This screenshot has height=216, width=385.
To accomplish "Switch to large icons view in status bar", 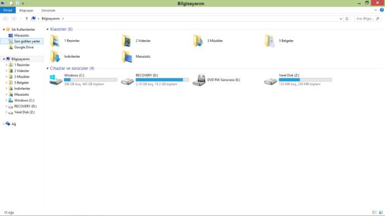I will click(381, 212).
